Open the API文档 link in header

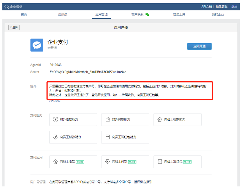207,7
